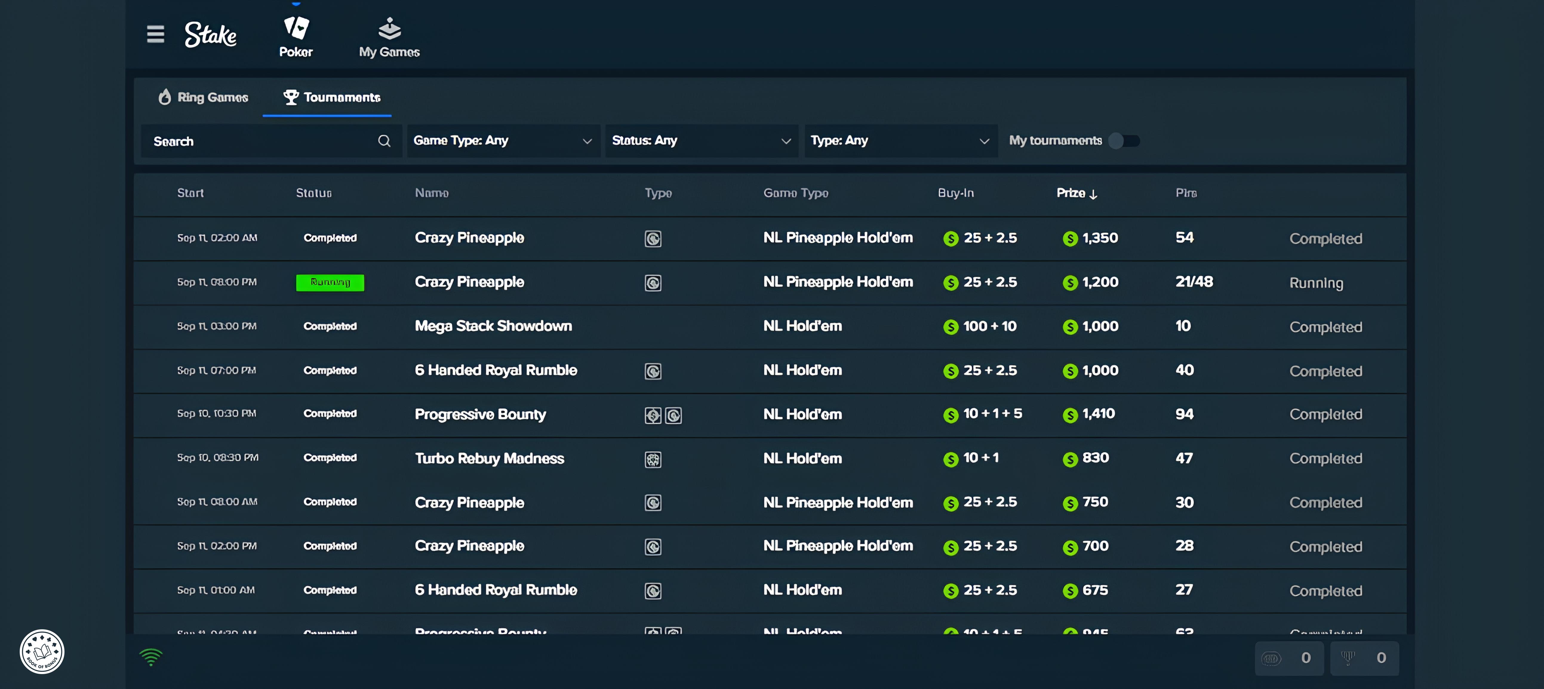Click the Stake logo
Image resolution: width=1544 pixels, height=689 pixels.
(x=210, y=34)
